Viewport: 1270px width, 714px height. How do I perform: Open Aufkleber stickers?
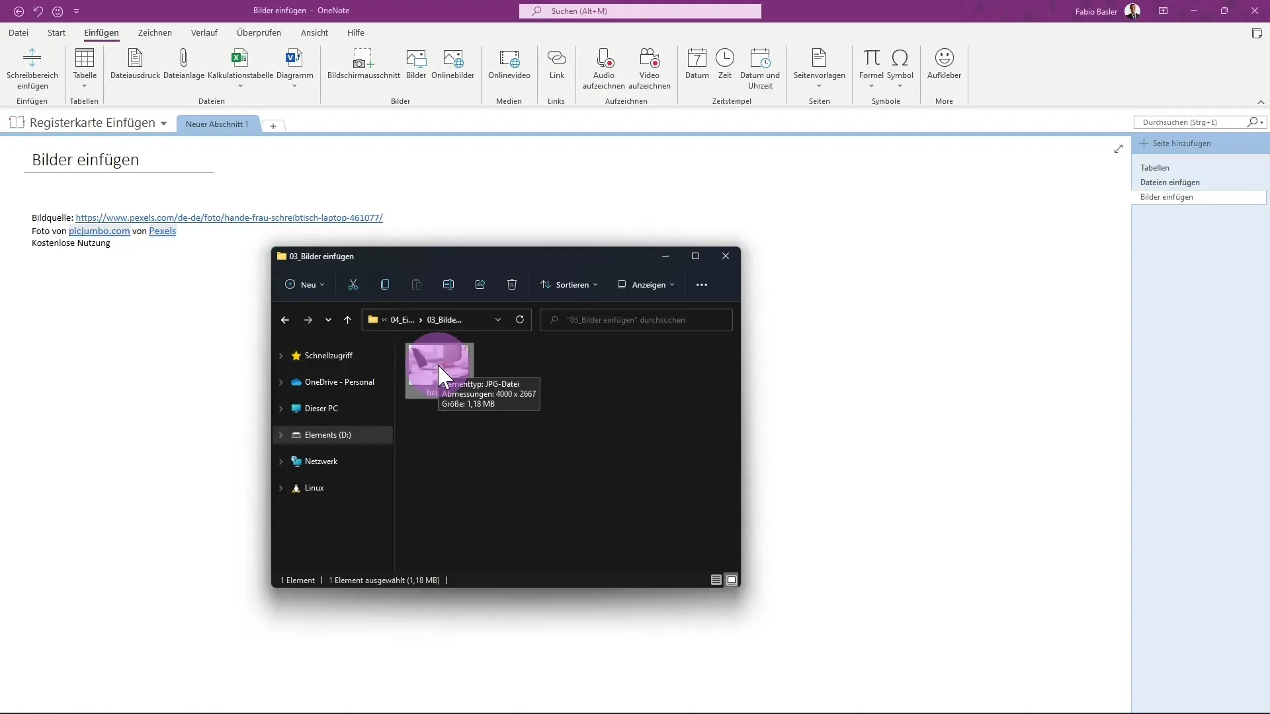coord(944,64)
